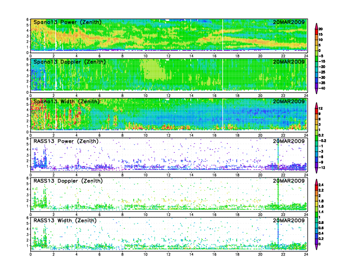The image size is (353, 273).
Task: Click the white vertical gap near hour 17 in Spano13 Power
Action: (222, 35)
